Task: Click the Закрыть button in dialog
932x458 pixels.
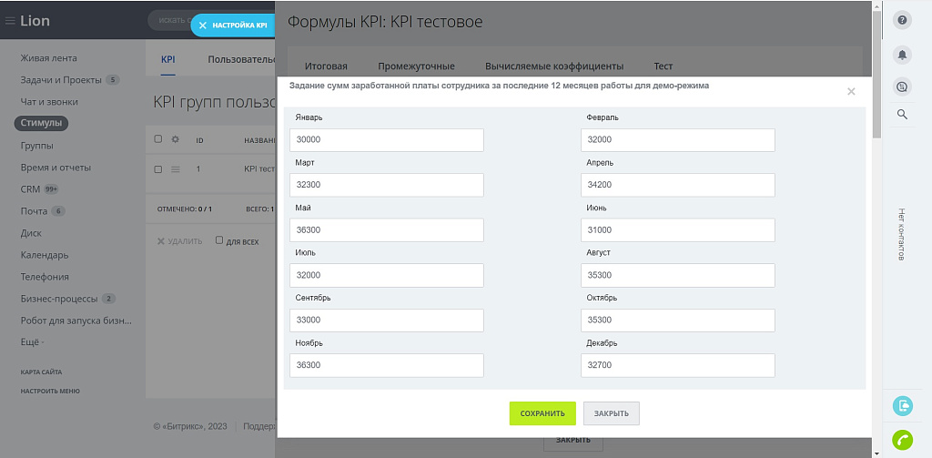Action: click(611, 413)
